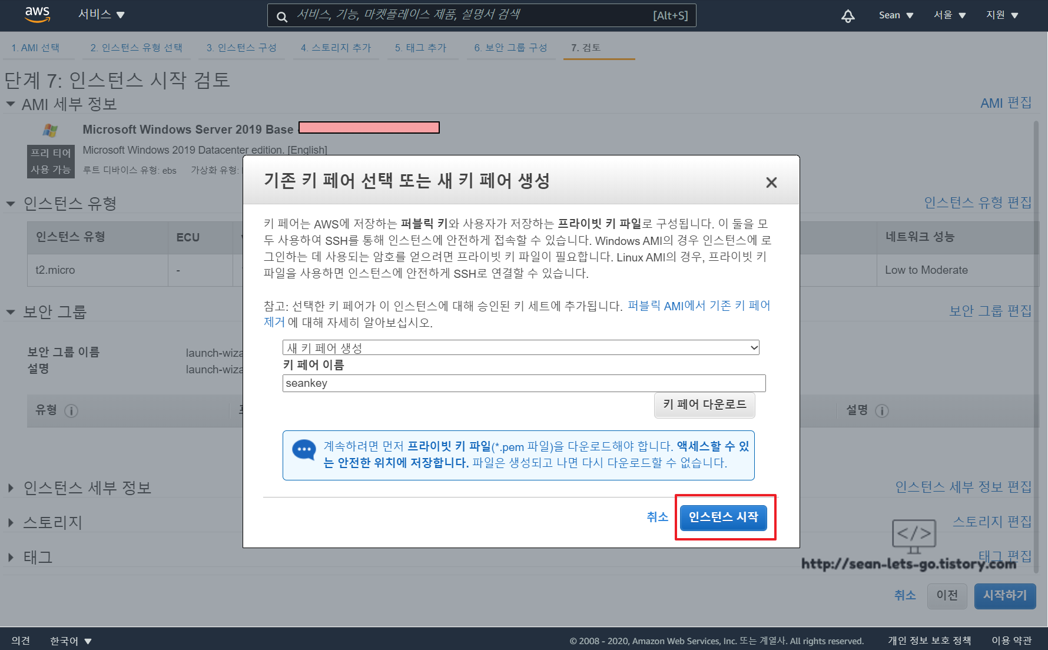Click the 프리 티어 사용 가능 badge
Image resolution: width=1048 pixels, height=650 pixels.
[x=51, y=161]
